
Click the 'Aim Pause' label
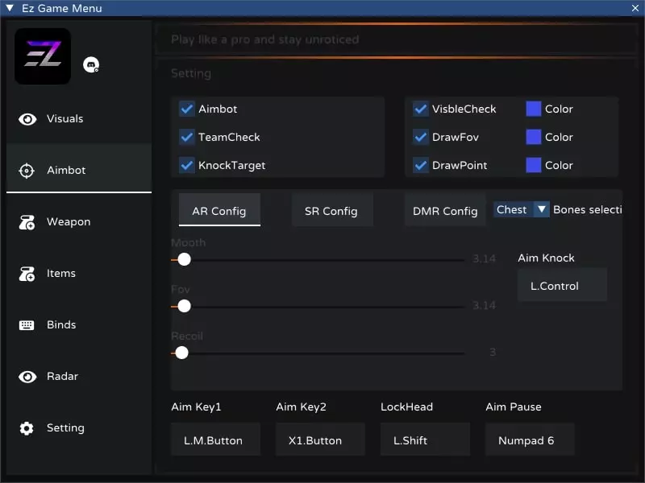point(514,407)
